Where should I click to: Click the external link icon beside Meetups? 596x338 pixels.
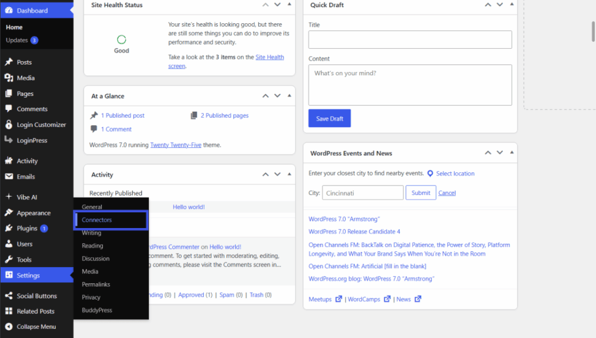tap(338, 299)
